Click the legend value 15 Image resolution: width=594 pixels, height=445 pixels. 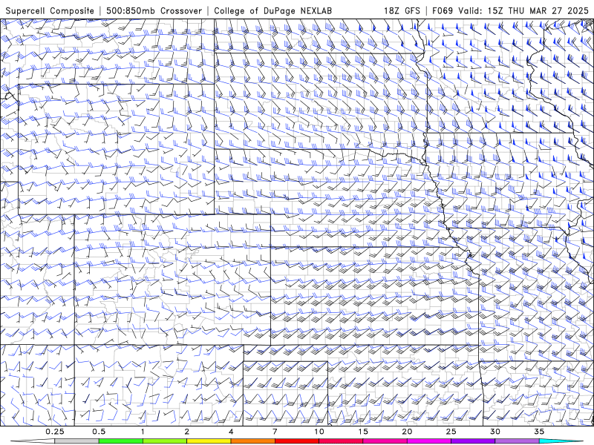pyautogui.click(x=363, y=432)
